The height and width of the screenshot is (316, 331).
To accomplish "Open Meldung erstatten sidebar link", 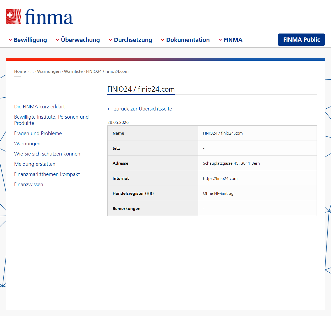I will pos(35,164).
